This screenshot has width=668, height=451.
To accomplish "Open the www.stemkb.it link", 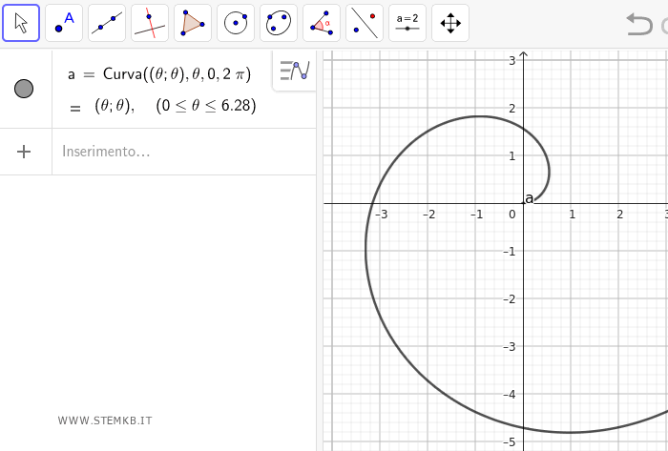I will pos(105,420).
